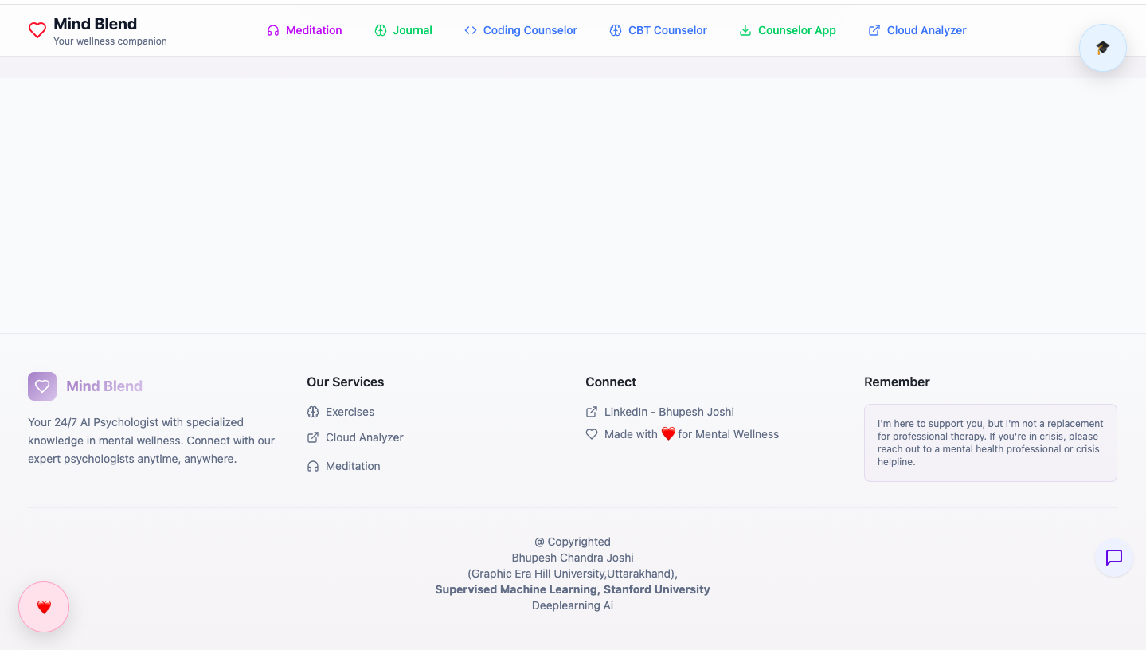Go to the Journal page
Viewport: 1146px width, 650px height.
(x=403, y=30)
